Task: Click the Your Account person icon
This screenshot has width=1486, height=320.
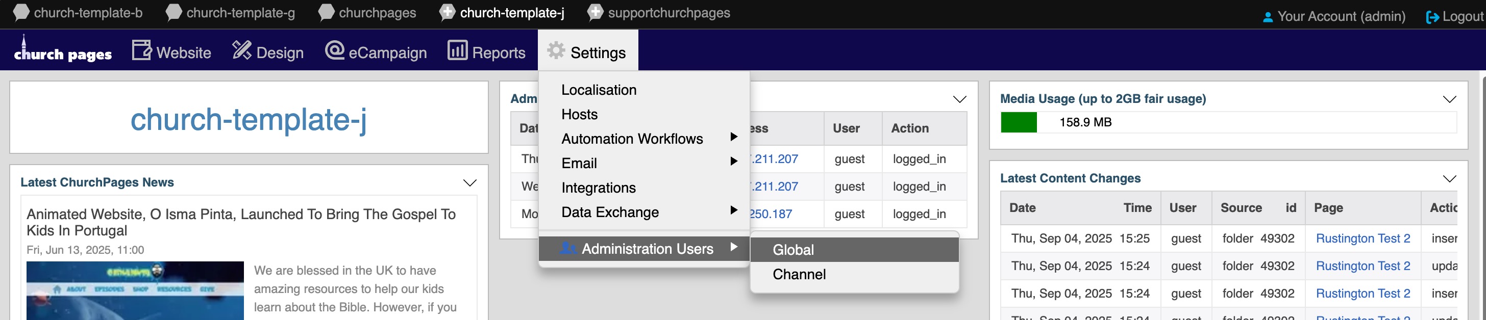Action: 1268,17
